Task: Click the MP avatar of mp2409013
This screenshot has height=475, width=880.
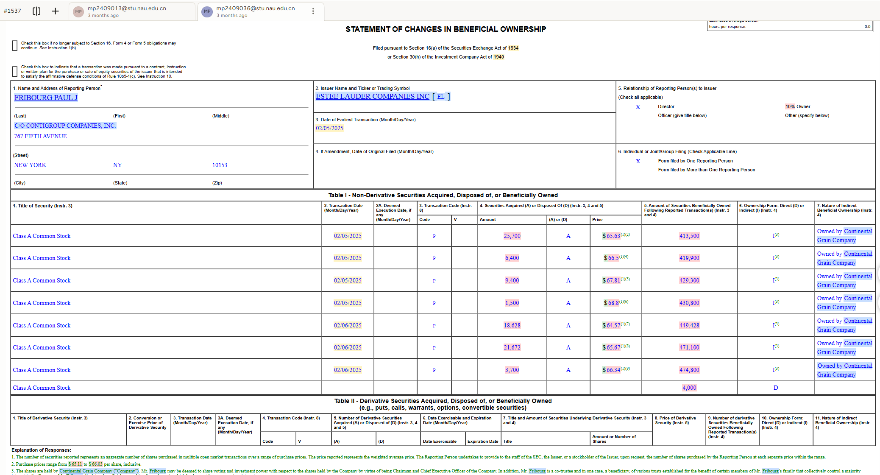Action: [x=78, y=11]
